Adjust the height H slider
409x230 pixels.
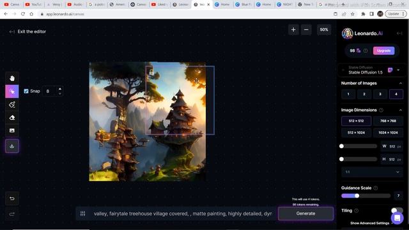359,159
